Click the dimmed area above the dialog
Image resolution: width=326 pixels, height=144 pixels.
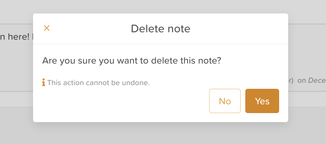click(x=162, y=7)
